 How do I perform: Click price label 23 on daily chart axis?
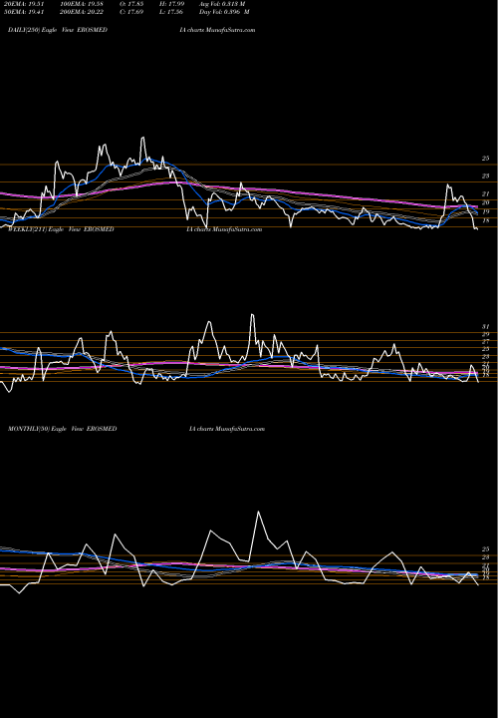coord(485,176)
